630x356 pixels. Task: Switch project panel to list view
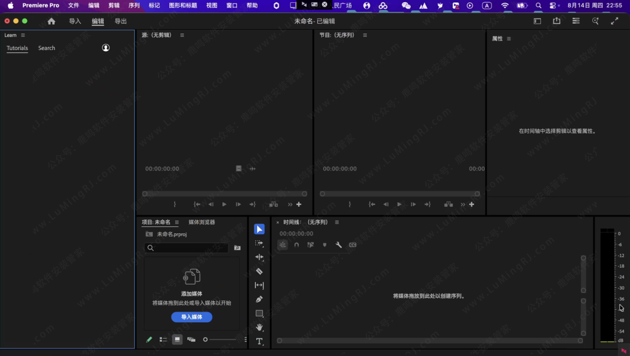(x=163, y=340)
